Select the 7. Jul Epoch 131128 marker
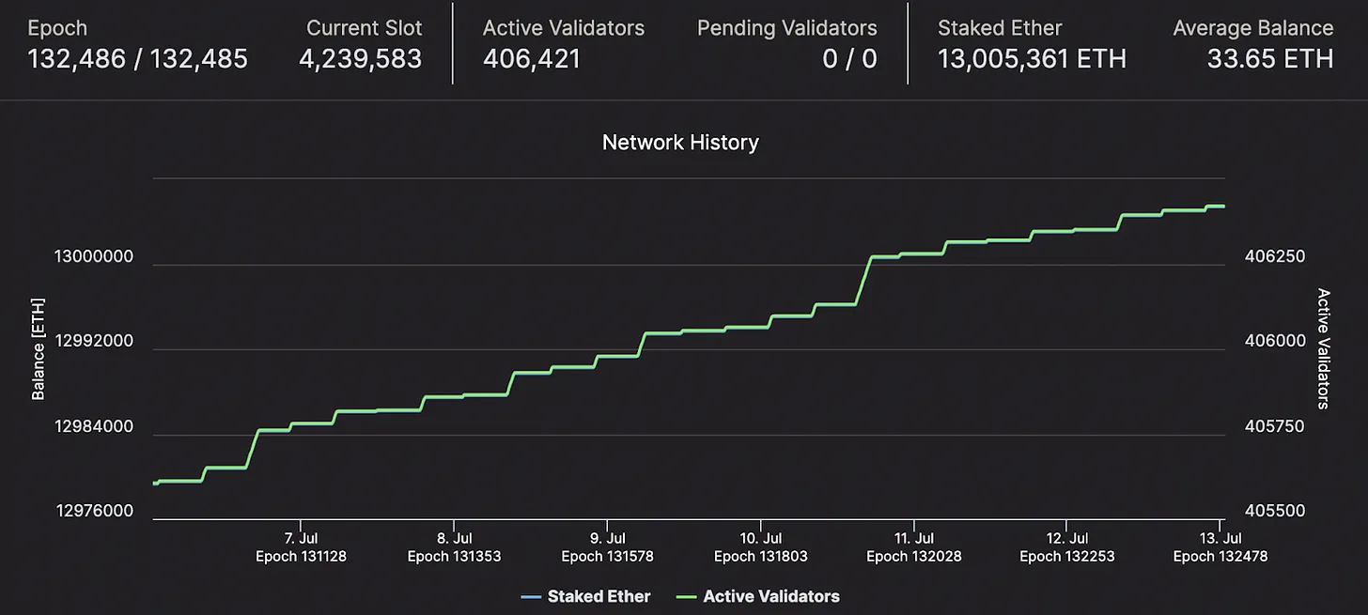 tap(301, 547)
